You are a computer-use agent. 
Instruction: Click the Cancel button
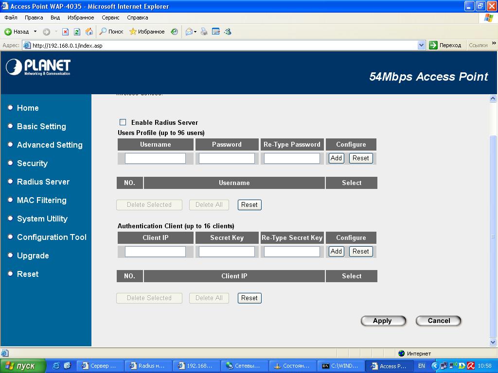(x=438, y=321)
